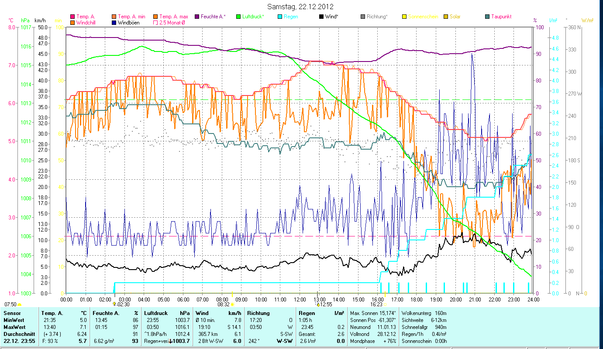The width and height of the screenshot is (603, 349).
Task: Click the orange Windchill legend square
Action: 72,22
